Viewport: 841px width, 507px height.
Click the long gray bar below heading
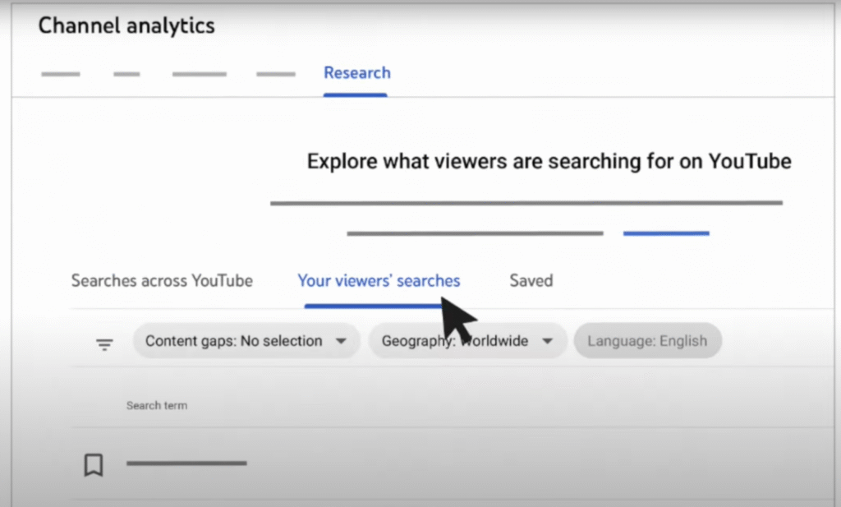coord(526,202)
